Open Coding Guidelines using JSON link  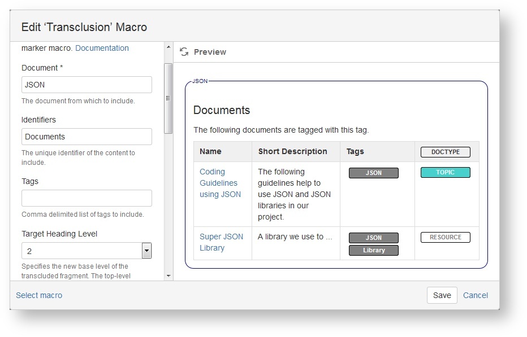(x=220, y=183)
